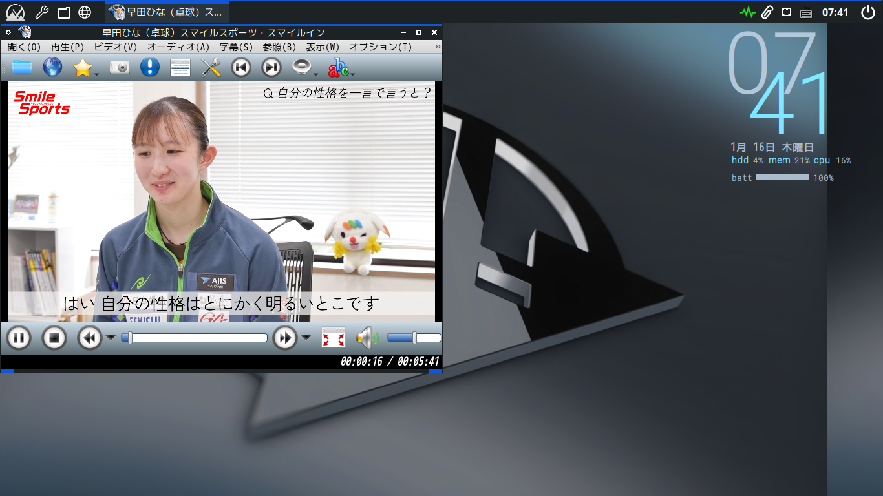Image resolution: width=883 pixels, height=496 pixels.
Task: Take a screenshot with the camera icon
Action: coord(120,67)
